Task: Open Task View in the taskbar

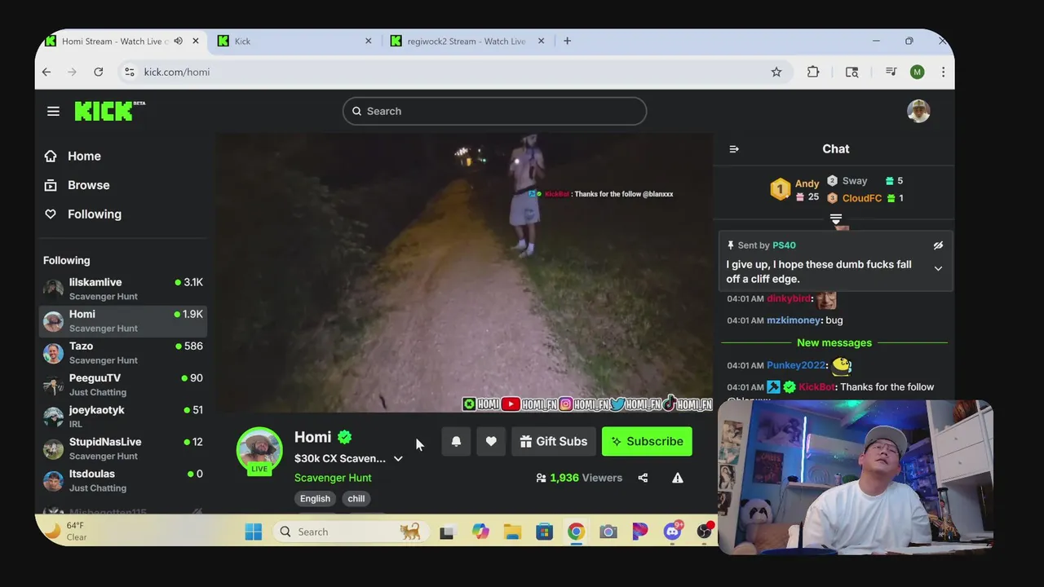Action: 446,532
